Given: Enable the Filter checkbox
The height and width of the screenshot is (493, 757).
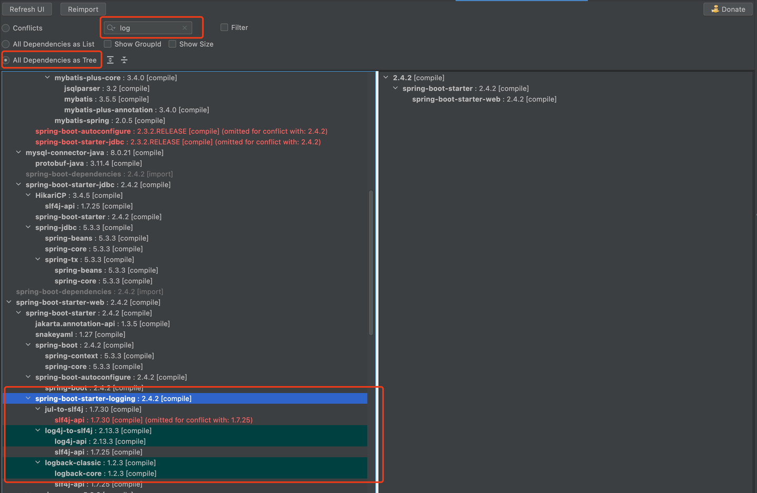Looking at the screenshot, I should [224, 28].
